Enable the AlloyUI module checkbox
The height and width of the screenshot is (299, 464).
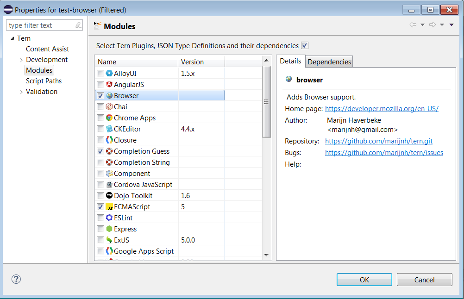[100, 74]
